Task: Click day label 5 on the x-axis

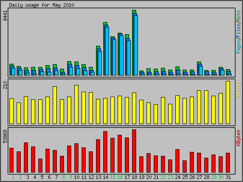Action: coord(42,177)
